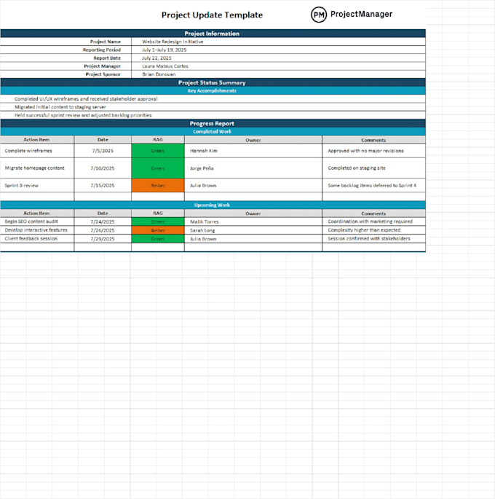This screenshot has width=495, height=499.
Task: Select Completed Work's Comments column header
Action: [373, 140]
